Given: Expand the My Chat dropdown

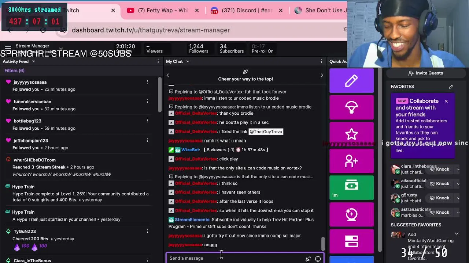Looking at the screenshot, I should [x=187, y=61].
